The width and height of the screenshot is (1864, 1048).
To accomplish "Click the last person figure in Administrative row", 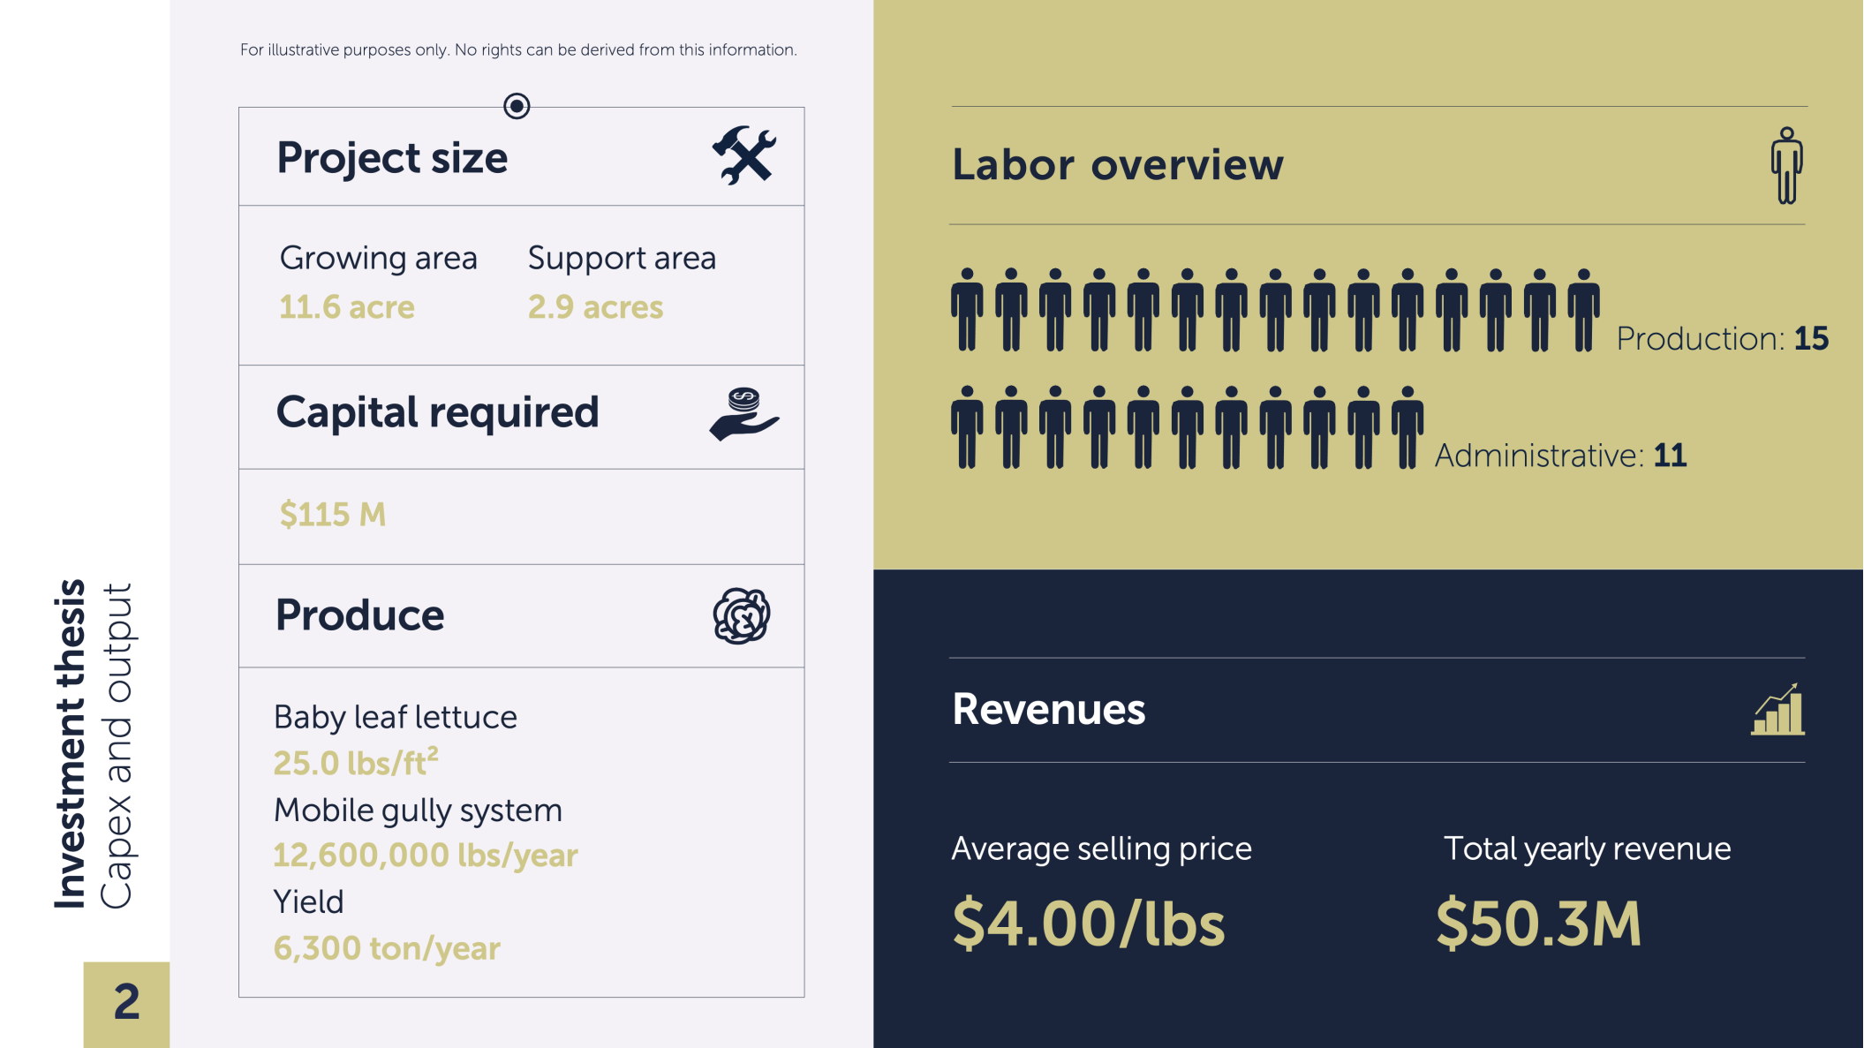I will coord(1407,427).
